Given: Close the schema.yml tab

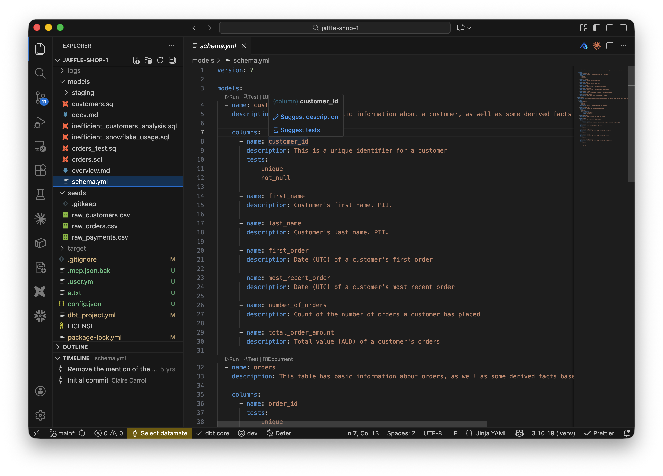Looking at the screenshot, I should (244, 46).
